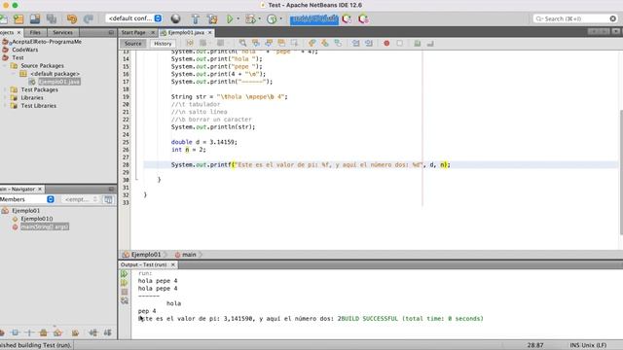Click Stop Macro Recording icon
This screenshot has width=623, height=350.
pyautogui.click(x=399, y=43)
